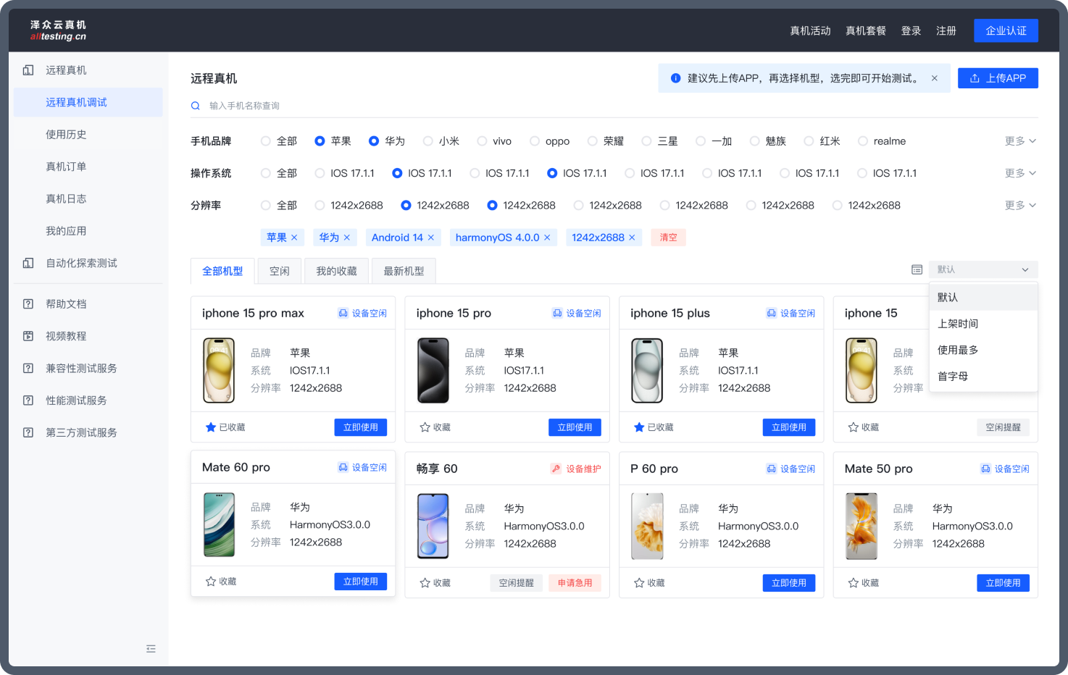Switch to the 我的收藏 tab
1068x675 pixels.
(x=336, y=271)
